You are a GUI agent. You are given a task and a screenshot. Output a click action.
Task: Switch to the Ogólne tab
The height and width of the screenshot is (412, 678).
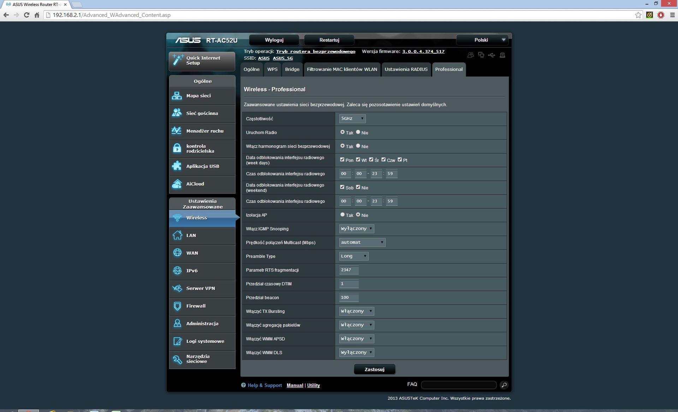pyautogui.click(x=251, y=69)
